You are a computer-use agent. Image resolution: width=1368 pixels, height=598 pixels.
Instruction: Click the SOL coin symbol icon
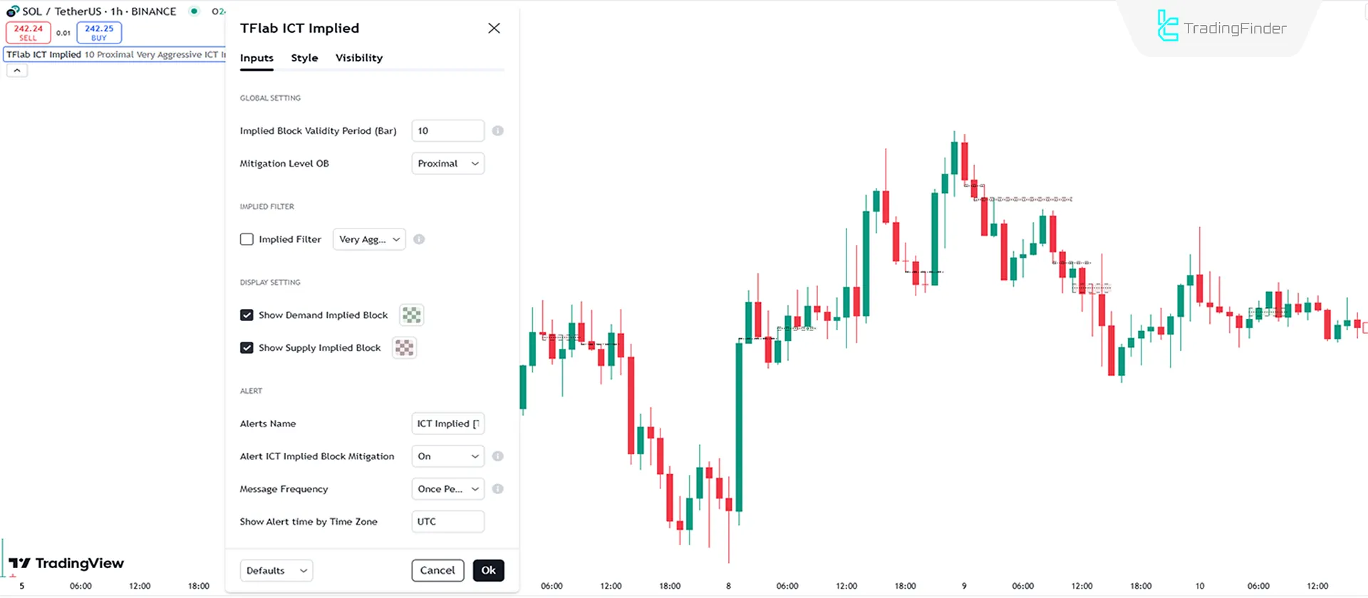click(x=12, y=11)
